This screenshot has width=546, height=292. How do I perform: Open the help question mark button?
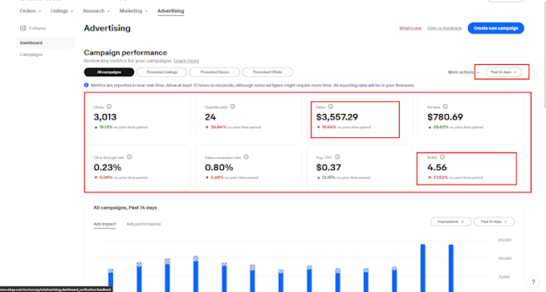pos(533,282)
